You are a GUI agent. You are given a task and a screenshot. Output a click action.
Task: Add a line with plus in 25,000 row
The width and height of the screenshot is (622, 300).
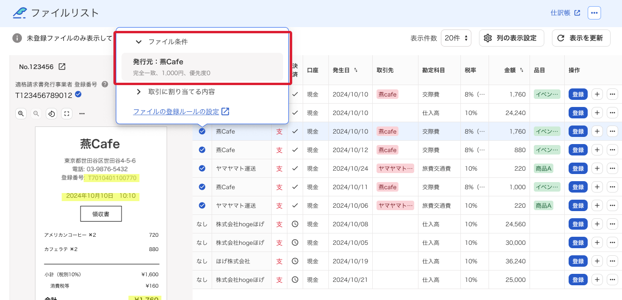pyautogui.click(x=597, y=280)
